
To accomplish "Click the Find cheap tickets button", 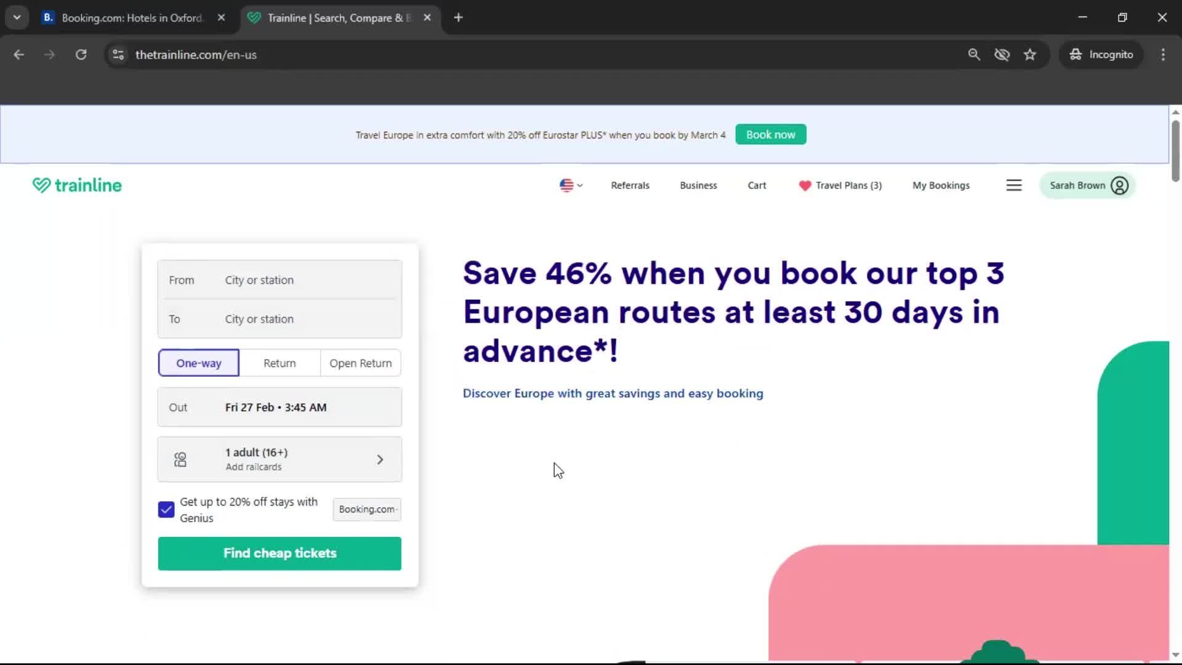I will click(x=279, y=553).
